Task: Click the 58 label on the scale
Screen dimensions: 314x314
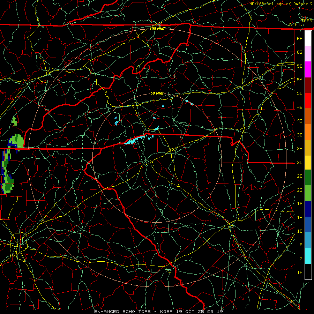Action: (300, 66)
